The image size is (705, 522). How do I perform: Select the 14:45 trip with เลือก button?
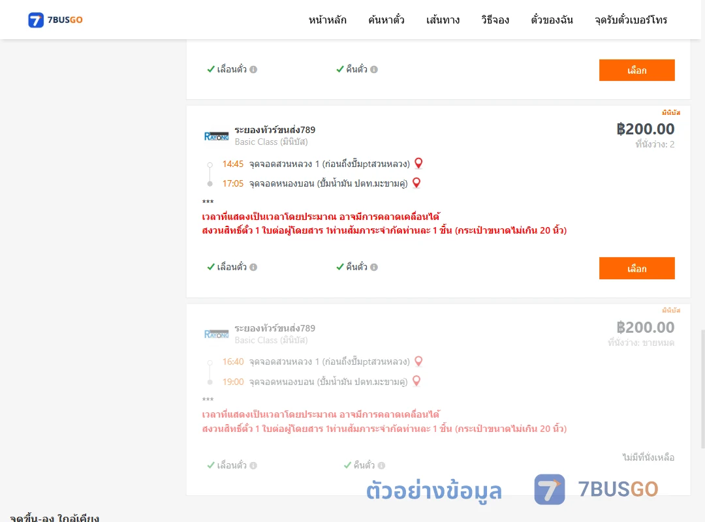636,268
